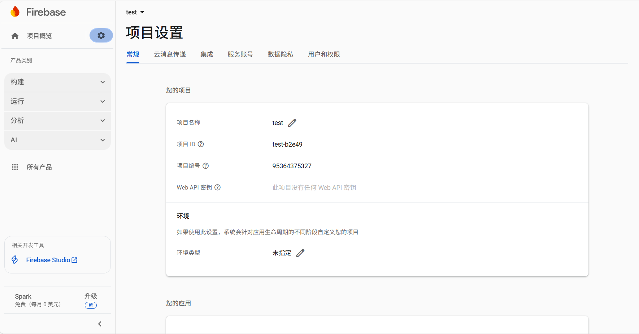Screen dimensions: 639x334
Task: Edit 环境类型 with the pencil icon
Action: tap(300, 253)
